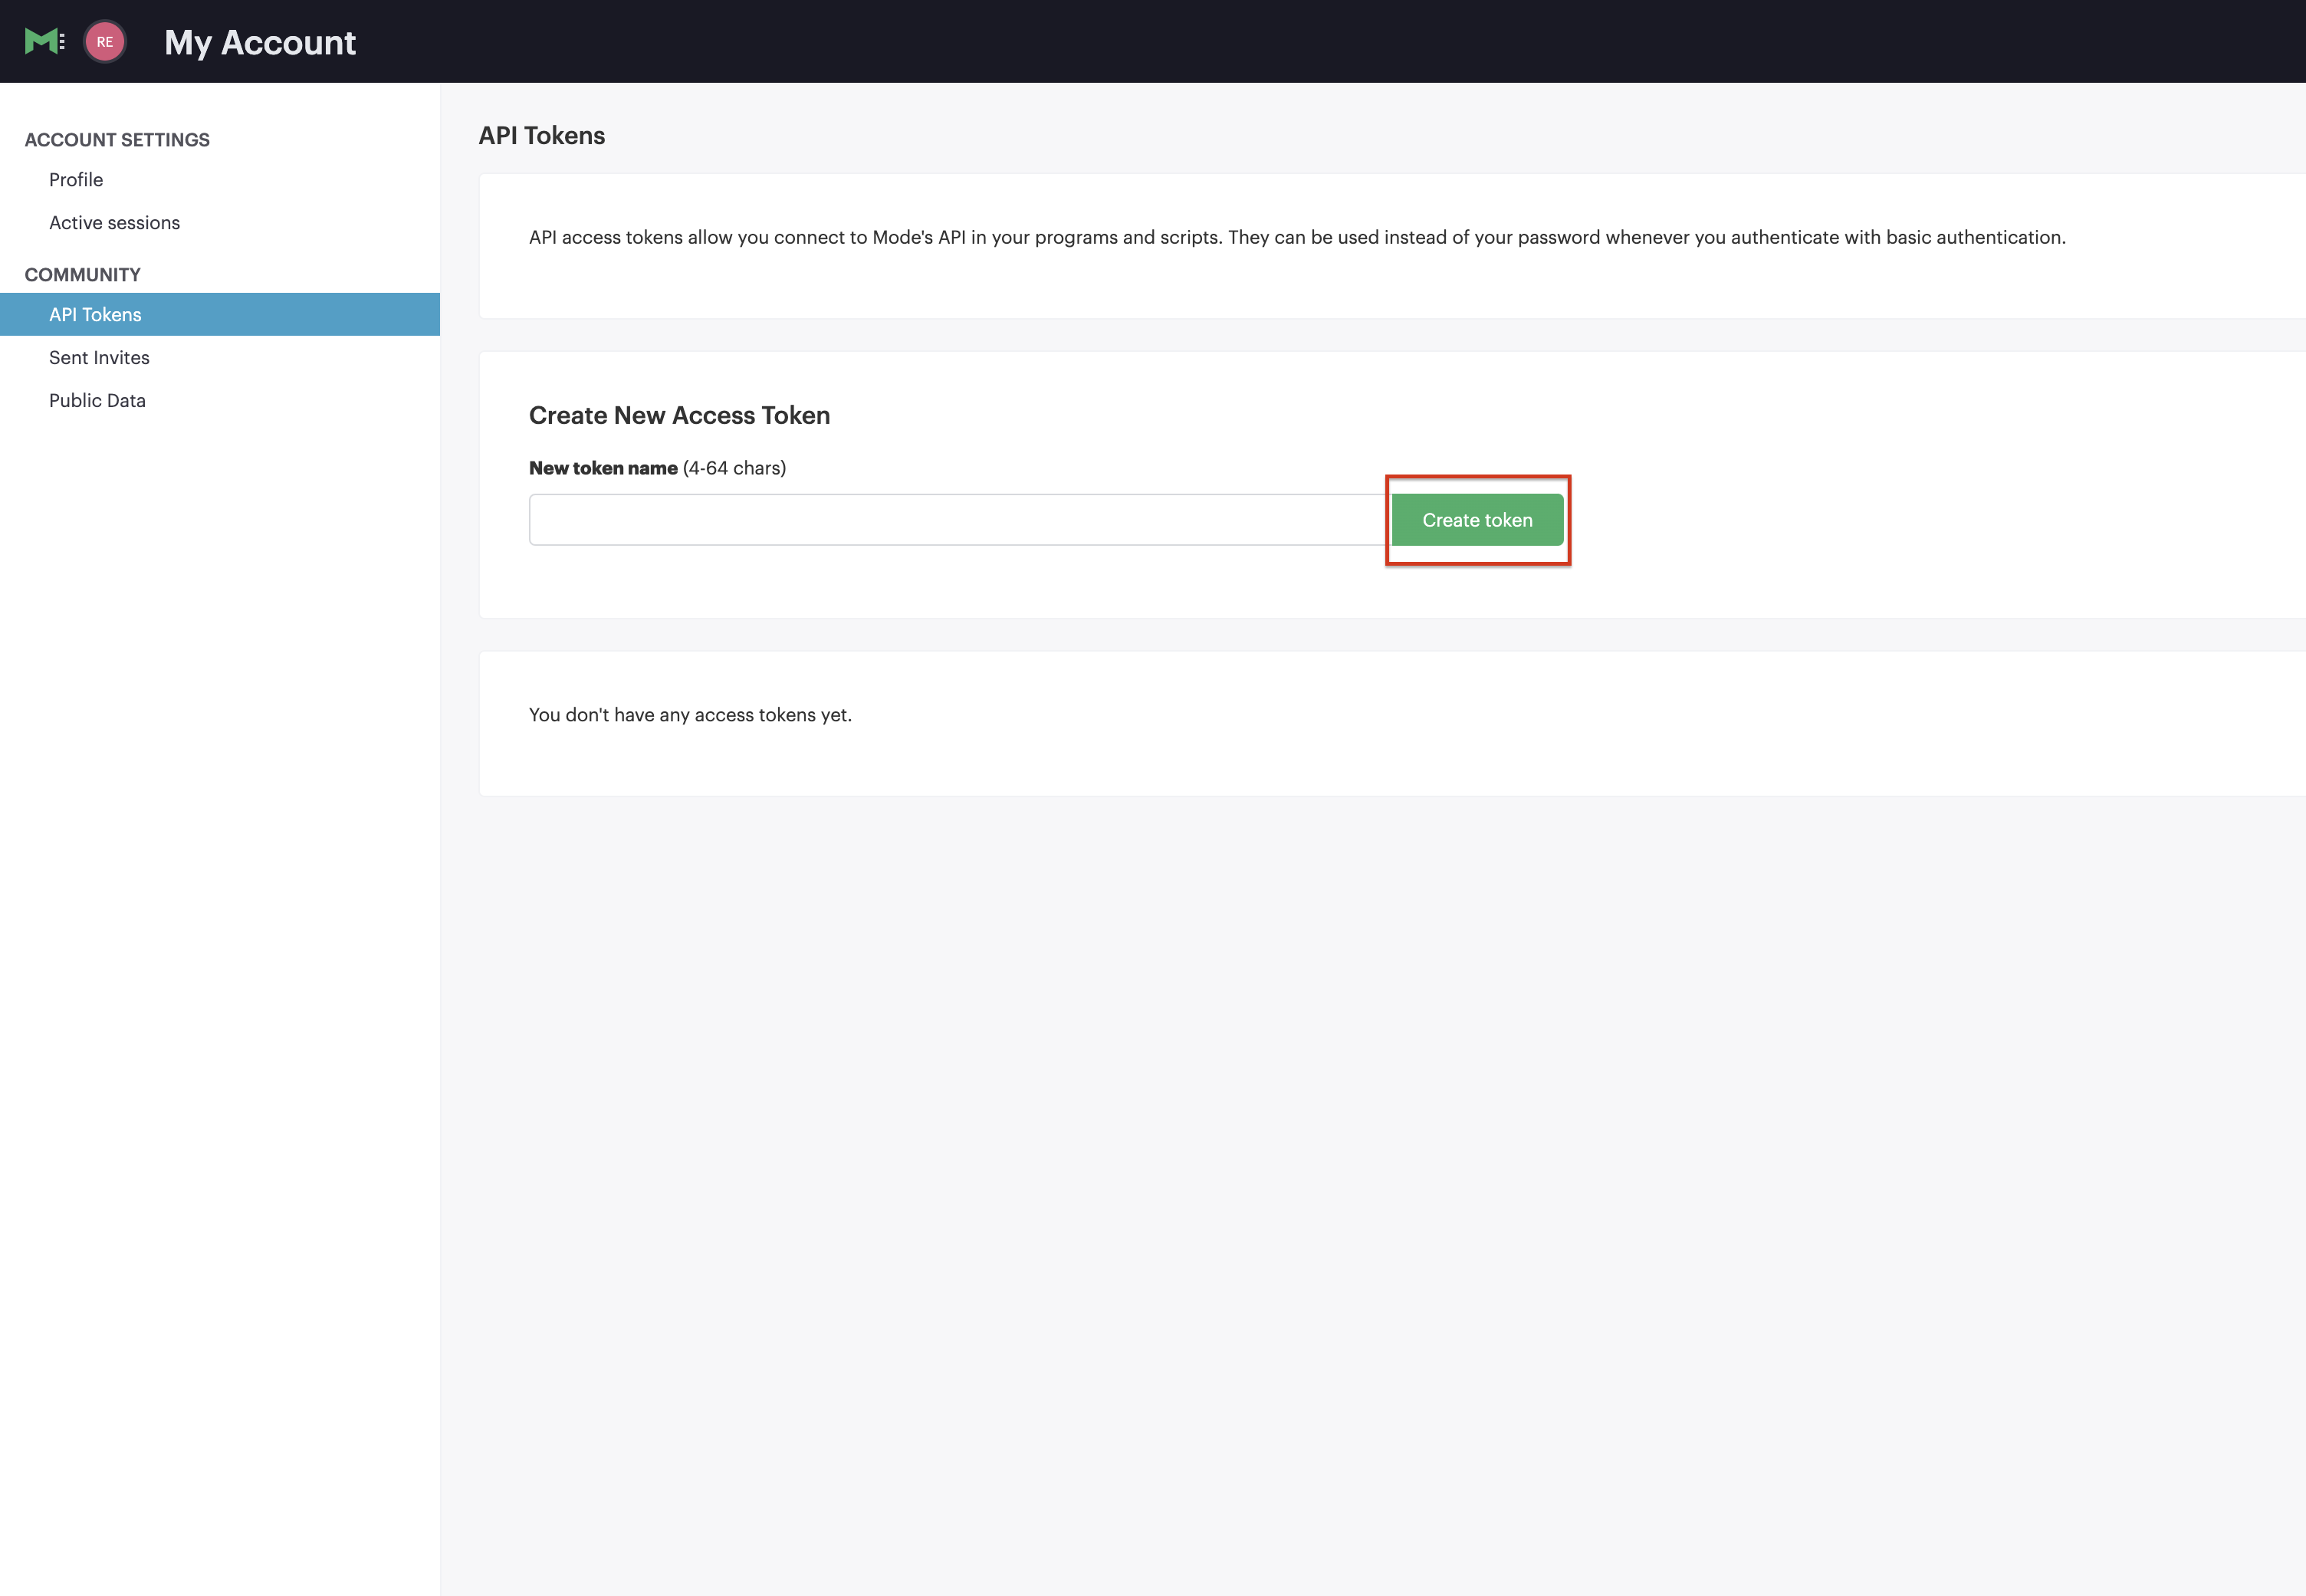Click the Create New Access Token heading
This screenshot has width=2306, height=1596.
(679, 416)
